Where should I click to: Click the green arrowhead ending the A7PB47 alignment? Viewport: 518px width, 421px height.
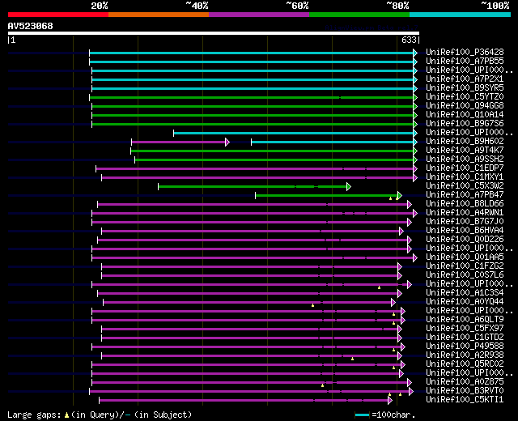pos(399,196)
